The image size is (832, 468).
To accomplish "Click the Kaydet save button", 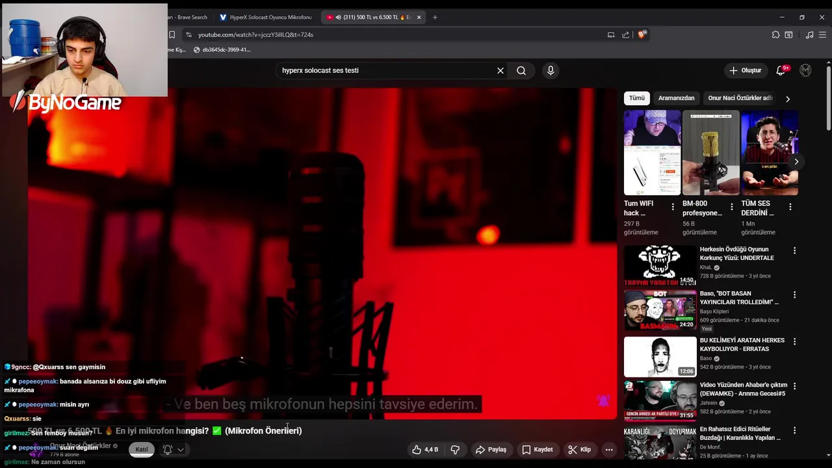I will coord(538,449).
